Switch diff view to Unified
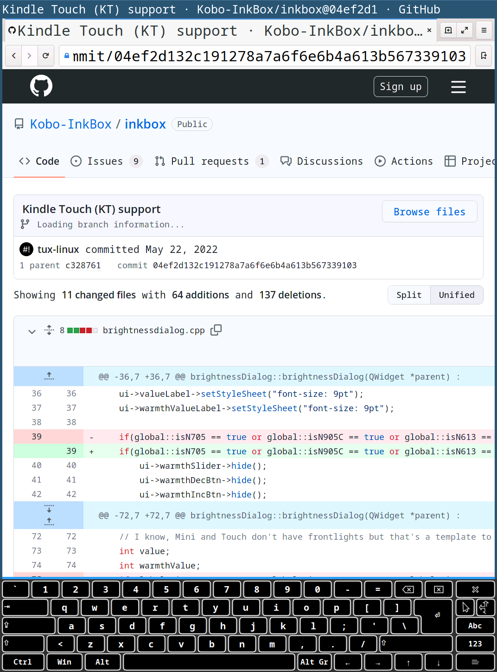Screen dimensions: 497x672 [456, 295]
